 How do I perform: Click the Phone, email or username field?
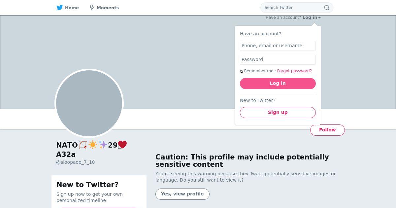[x=278, y=46]
